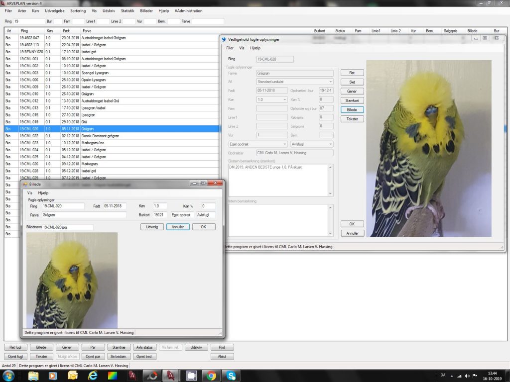Click OK in Vedligehold fugle oplysninger window
The width and height of the screenshot is (510, 382).
point(352,224)
